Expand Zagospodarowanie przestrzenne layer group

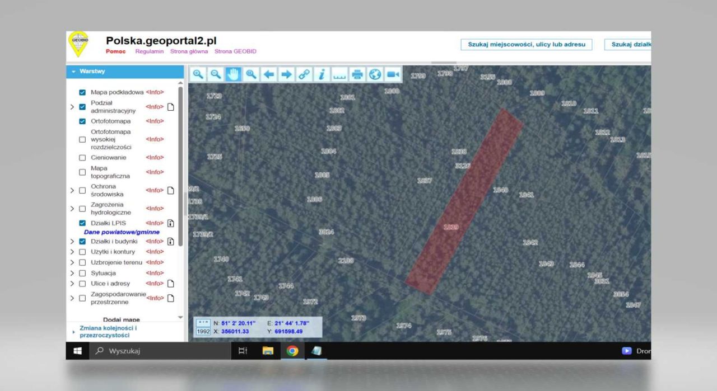[72, 298]
